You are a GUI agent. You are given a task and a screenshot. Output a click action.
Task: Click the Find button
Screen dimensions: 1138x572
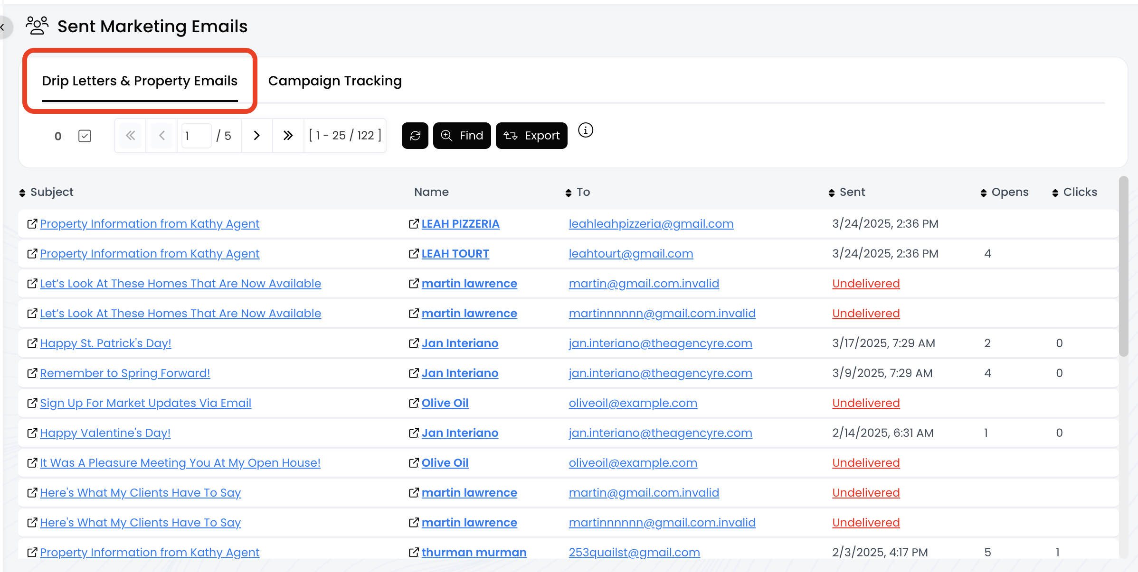(x=462, y=136)
